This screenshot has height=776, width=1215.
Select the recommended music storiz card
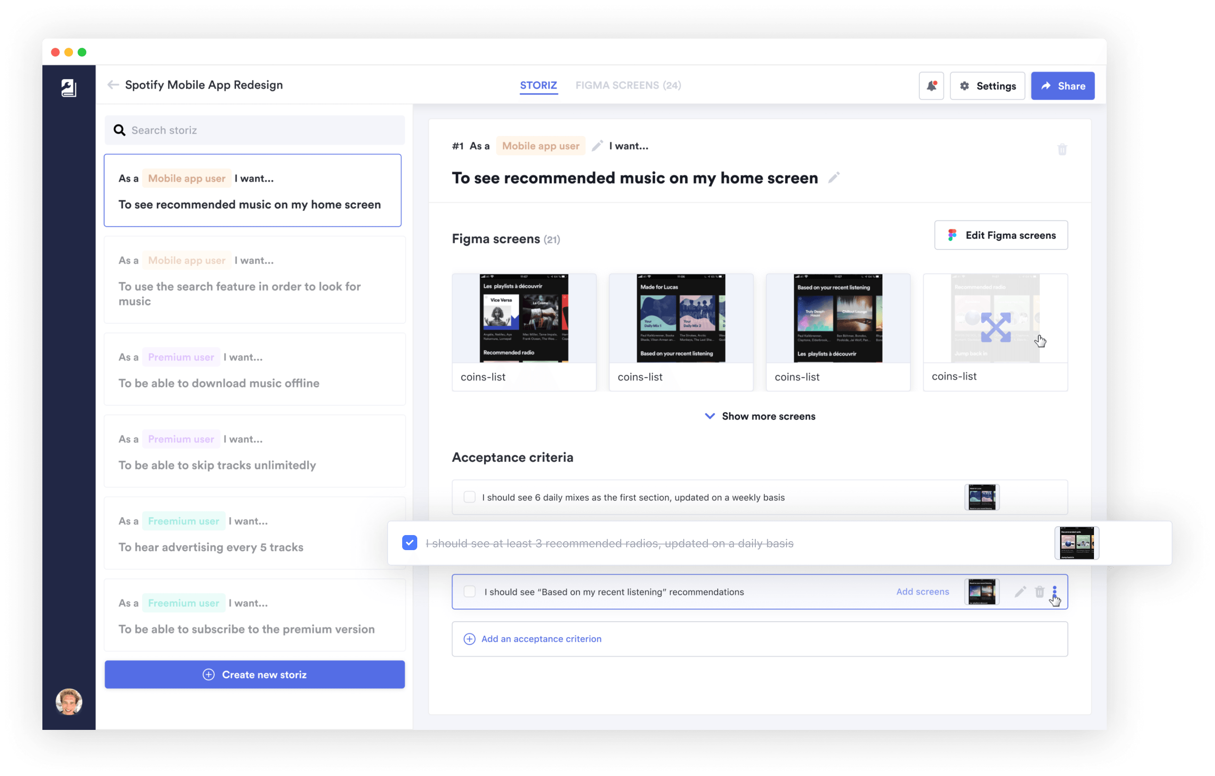click(253, 191)
